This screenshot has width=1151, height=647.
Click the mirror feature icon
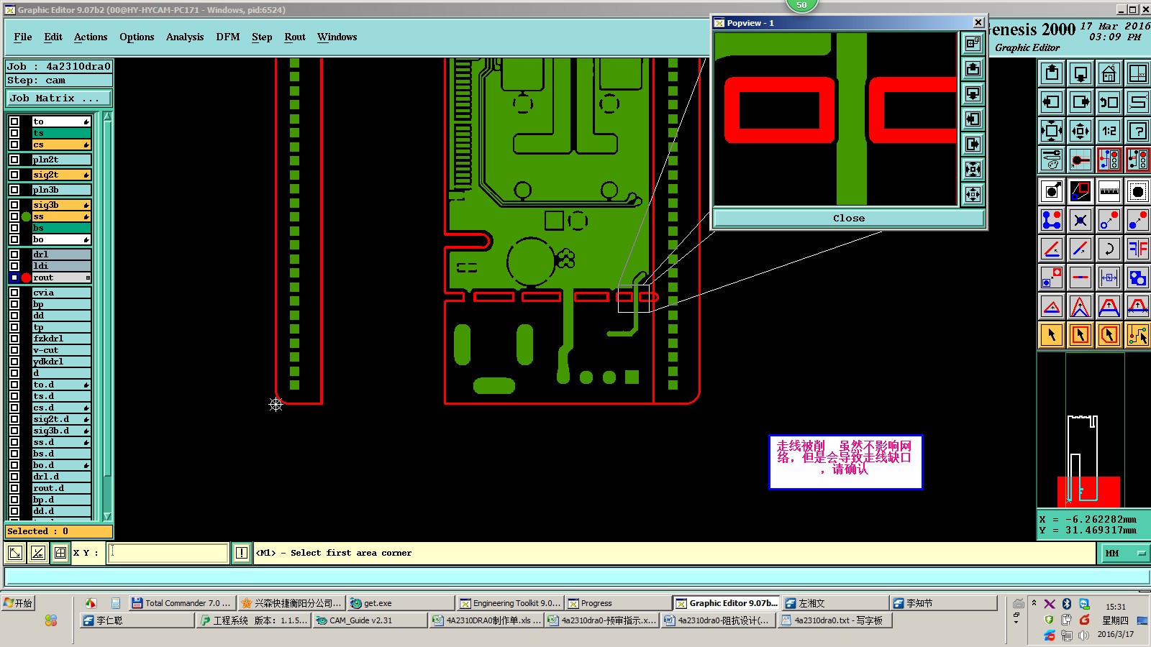point(1137,249)
